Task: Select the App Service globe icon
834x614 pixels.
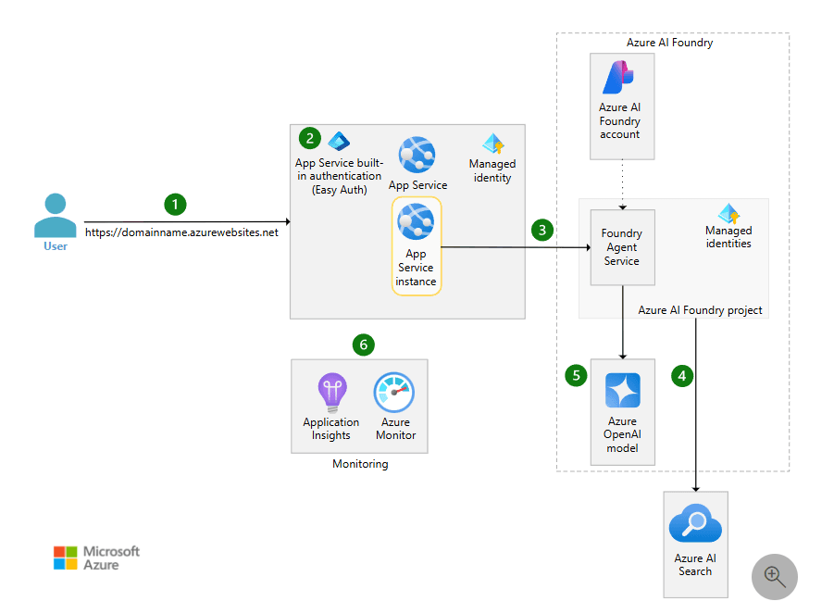Action: click(x=417, y=155)
